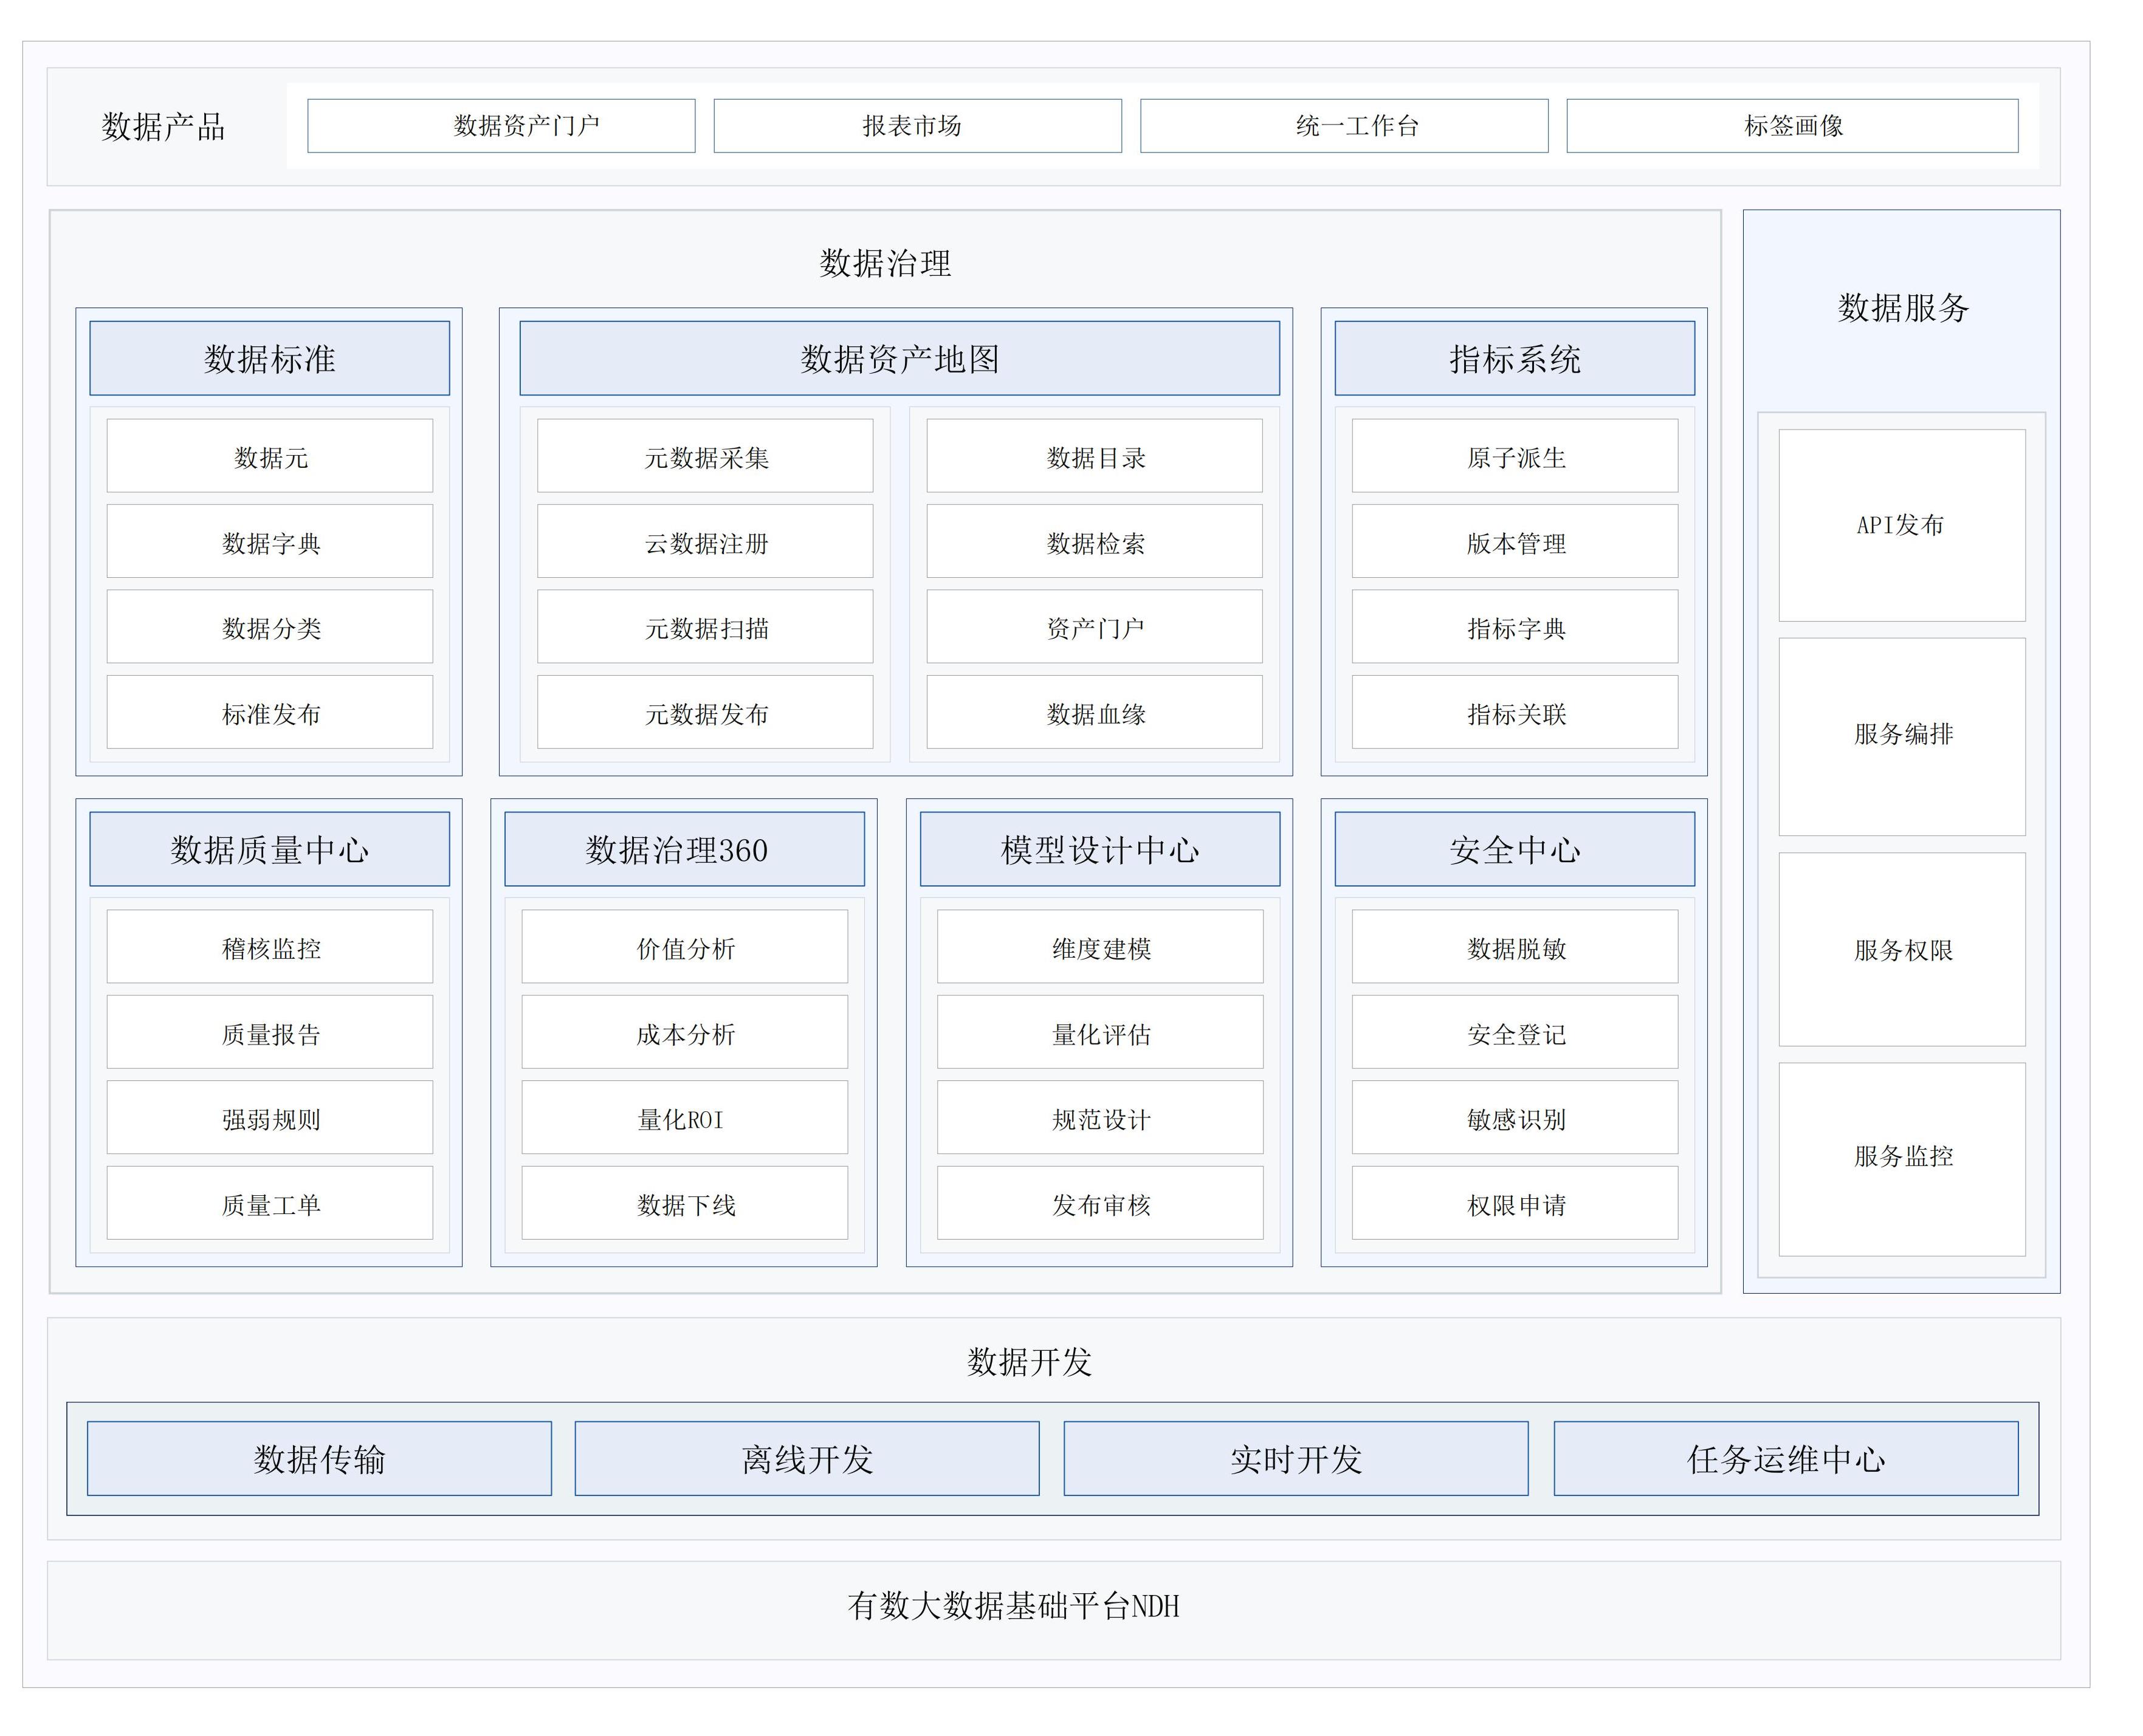
Task: Select the 数据服务 section title
Action: click(x=1902, y=307)
